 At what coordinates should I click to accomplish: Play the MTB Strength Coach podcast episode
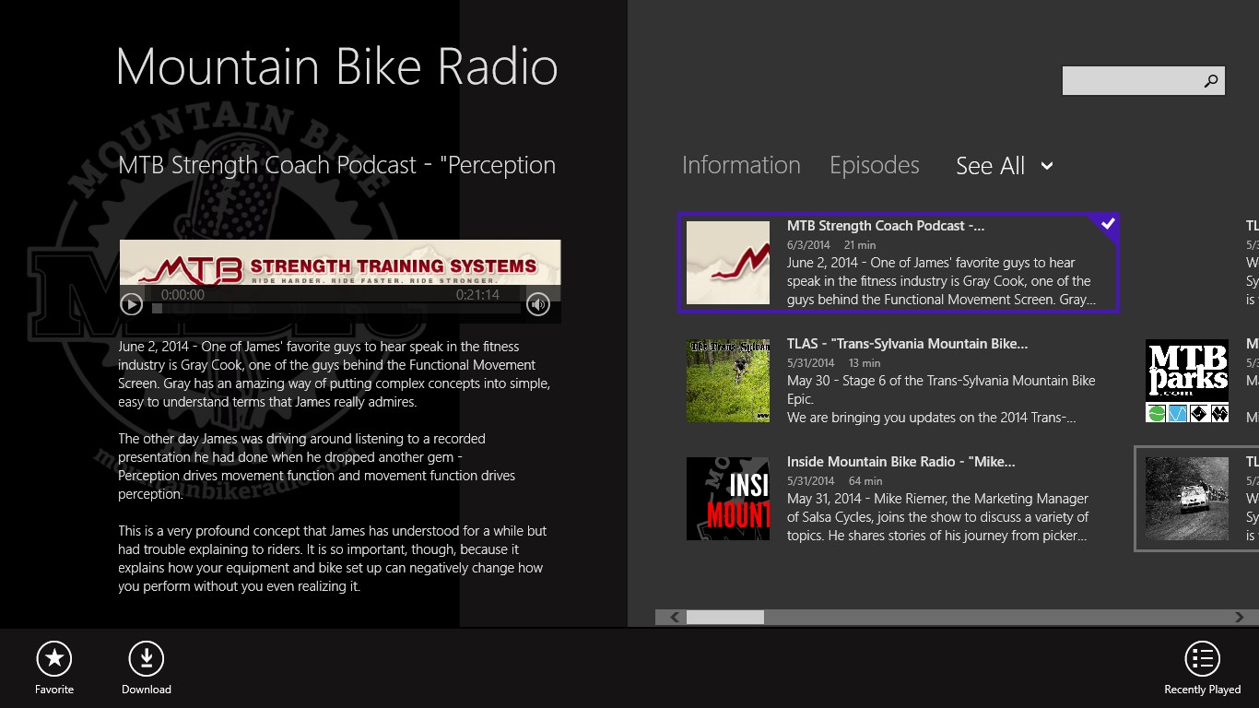click(132, 304)
